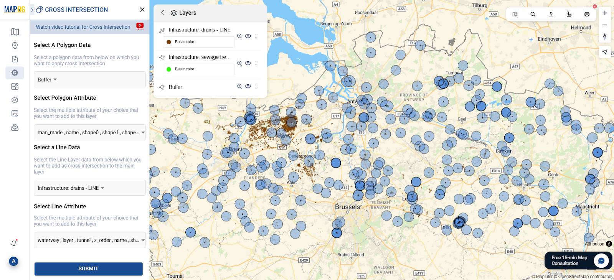Hide the Infrastructure drains LINE layer
This screenshot has width=614, height=280.
point(248,36)
